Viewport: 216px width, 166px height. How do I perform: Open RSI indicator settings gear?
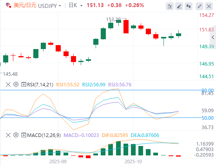click(16, 84)
